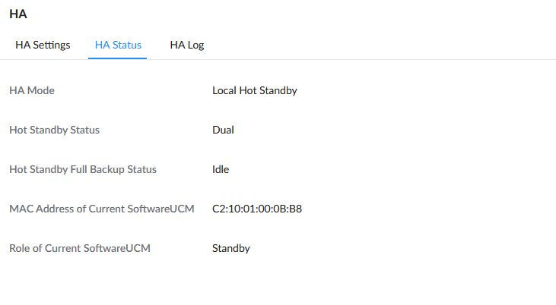Click the word Role in the last label
Image resolution: width=556 pixels, height=305 pixels.
pos(20,248)
